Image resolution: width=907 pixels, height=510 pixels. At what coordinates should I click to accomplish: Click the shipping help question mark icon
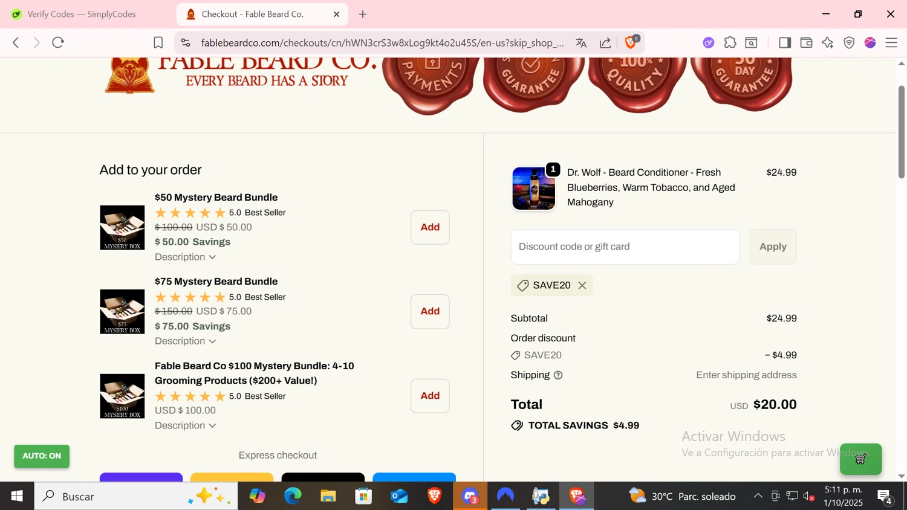click(558, 375)
